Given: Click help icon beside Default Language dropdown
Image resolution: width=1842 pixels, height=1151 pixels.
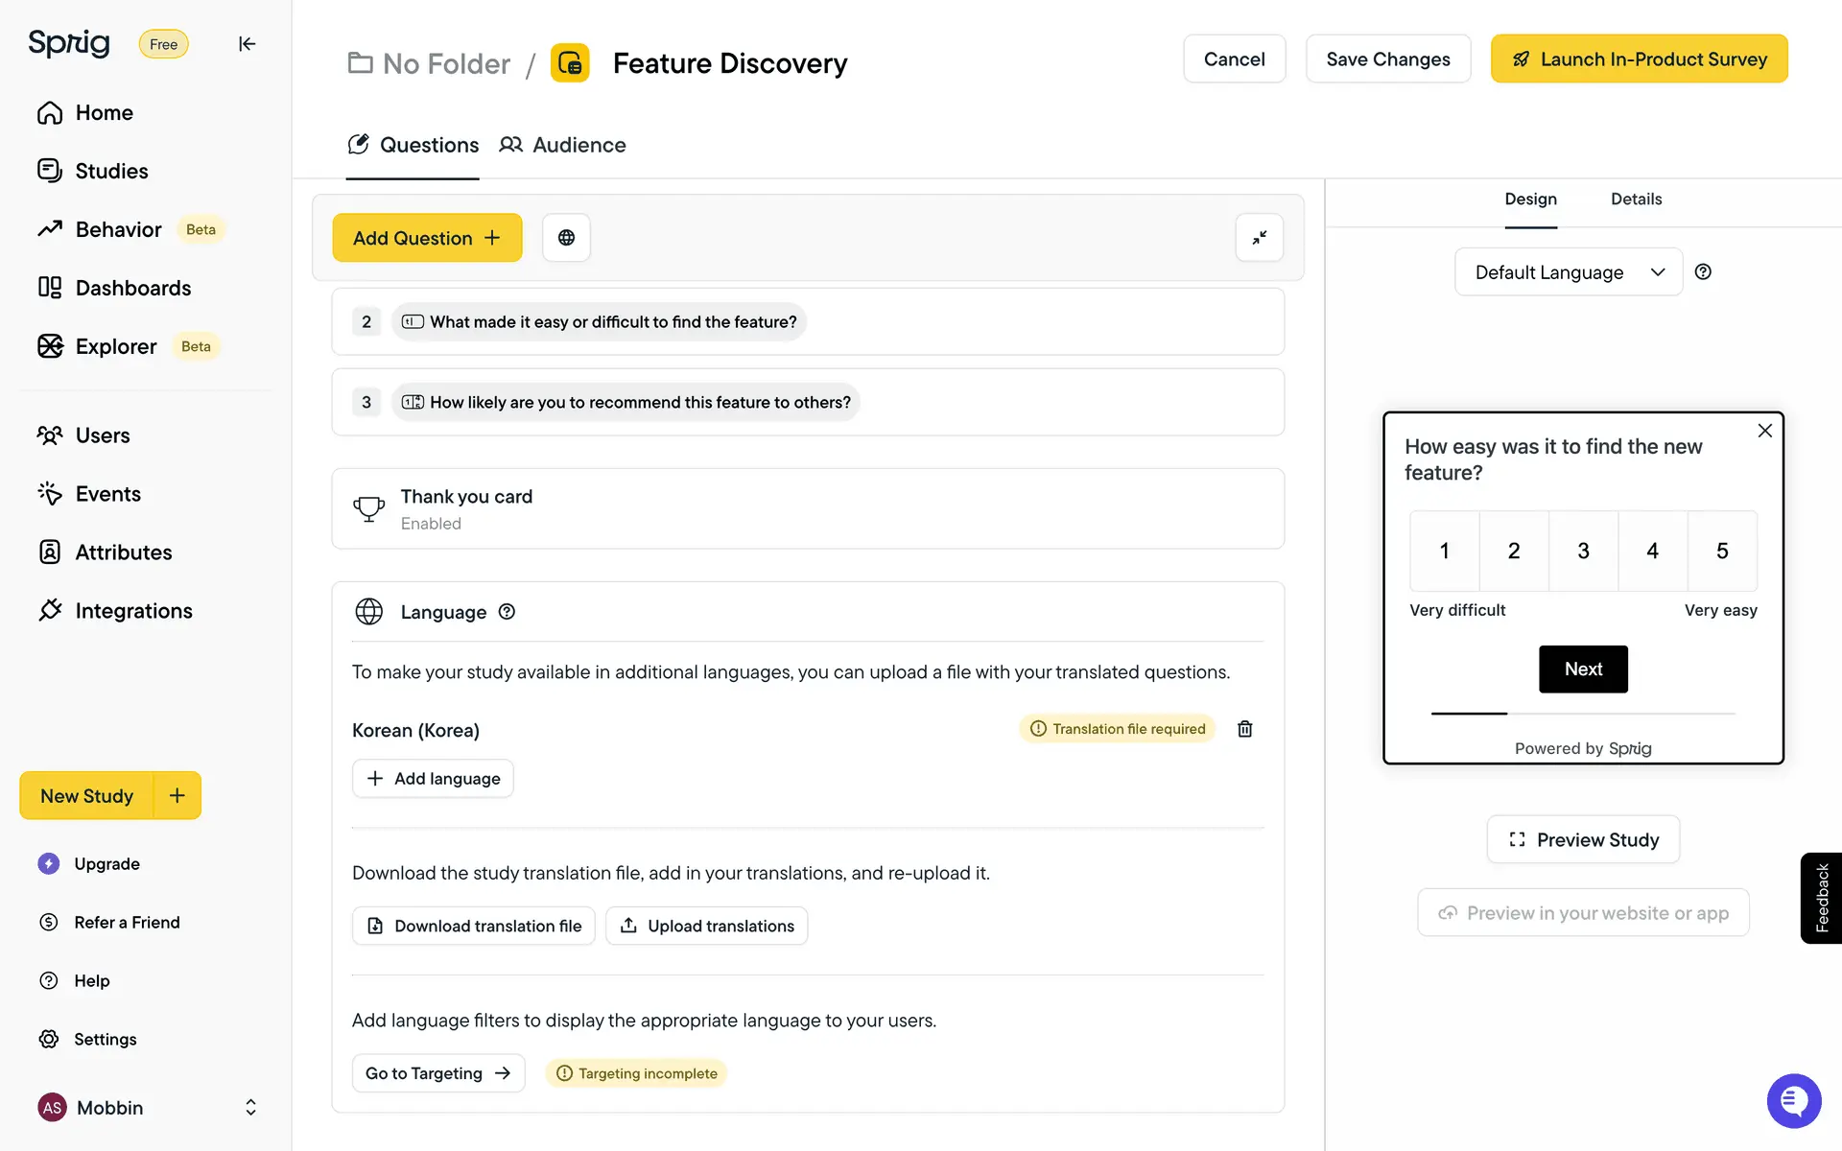Looking at the screenshot, I should (1703, 272).
